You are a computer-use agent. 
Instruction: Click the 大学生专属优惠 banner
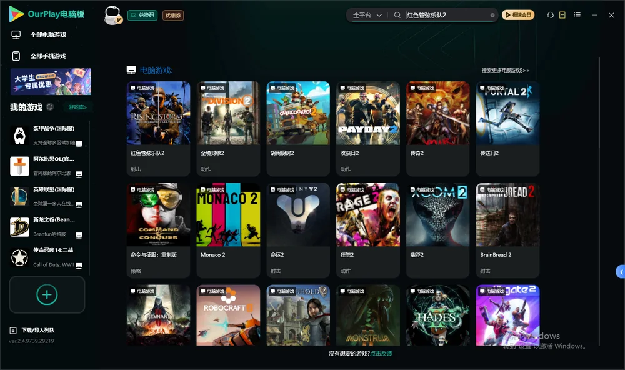(51, 82)
